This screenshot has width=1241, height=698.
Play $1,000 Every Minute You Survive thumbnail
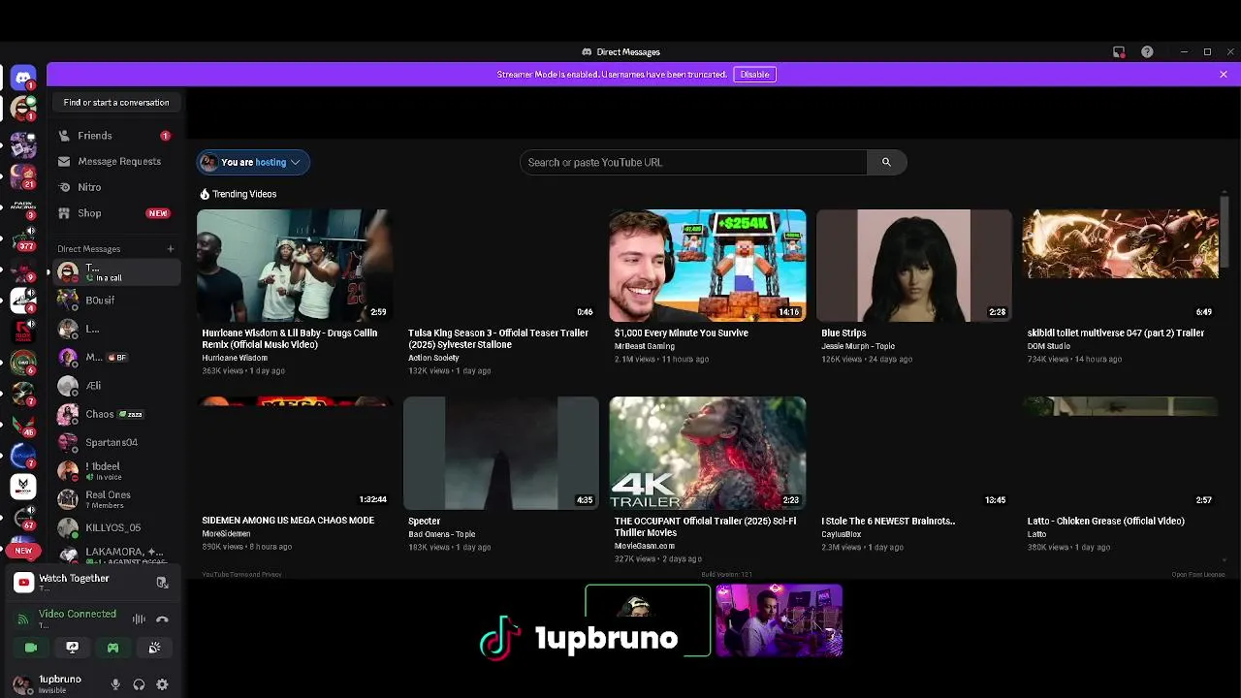(x=708, y=266)
